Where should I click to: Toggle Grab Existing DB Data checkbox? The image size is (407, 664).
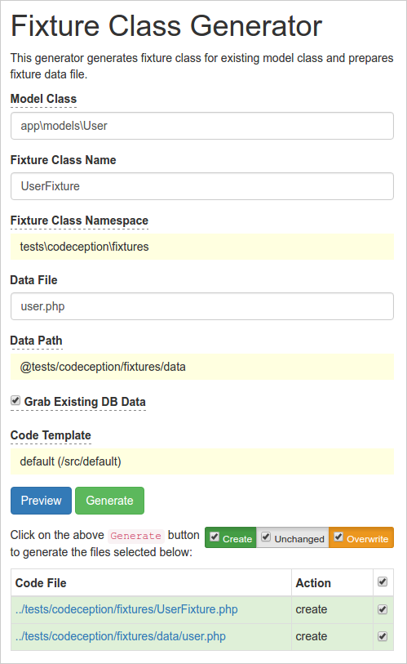tap(15, 400)
